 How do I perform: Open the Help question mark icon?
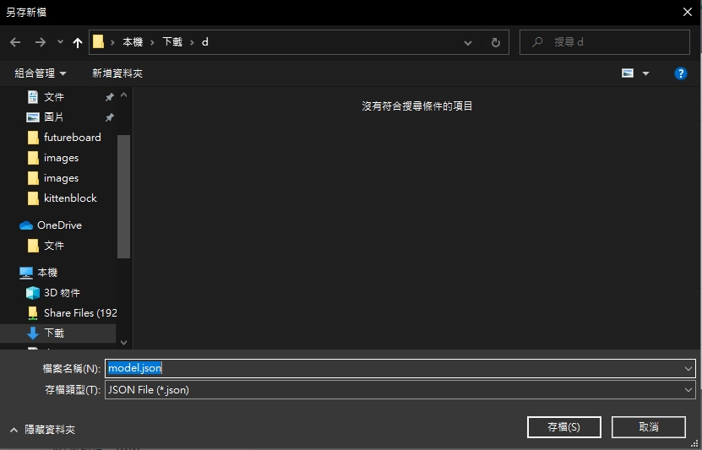(681, 73)
